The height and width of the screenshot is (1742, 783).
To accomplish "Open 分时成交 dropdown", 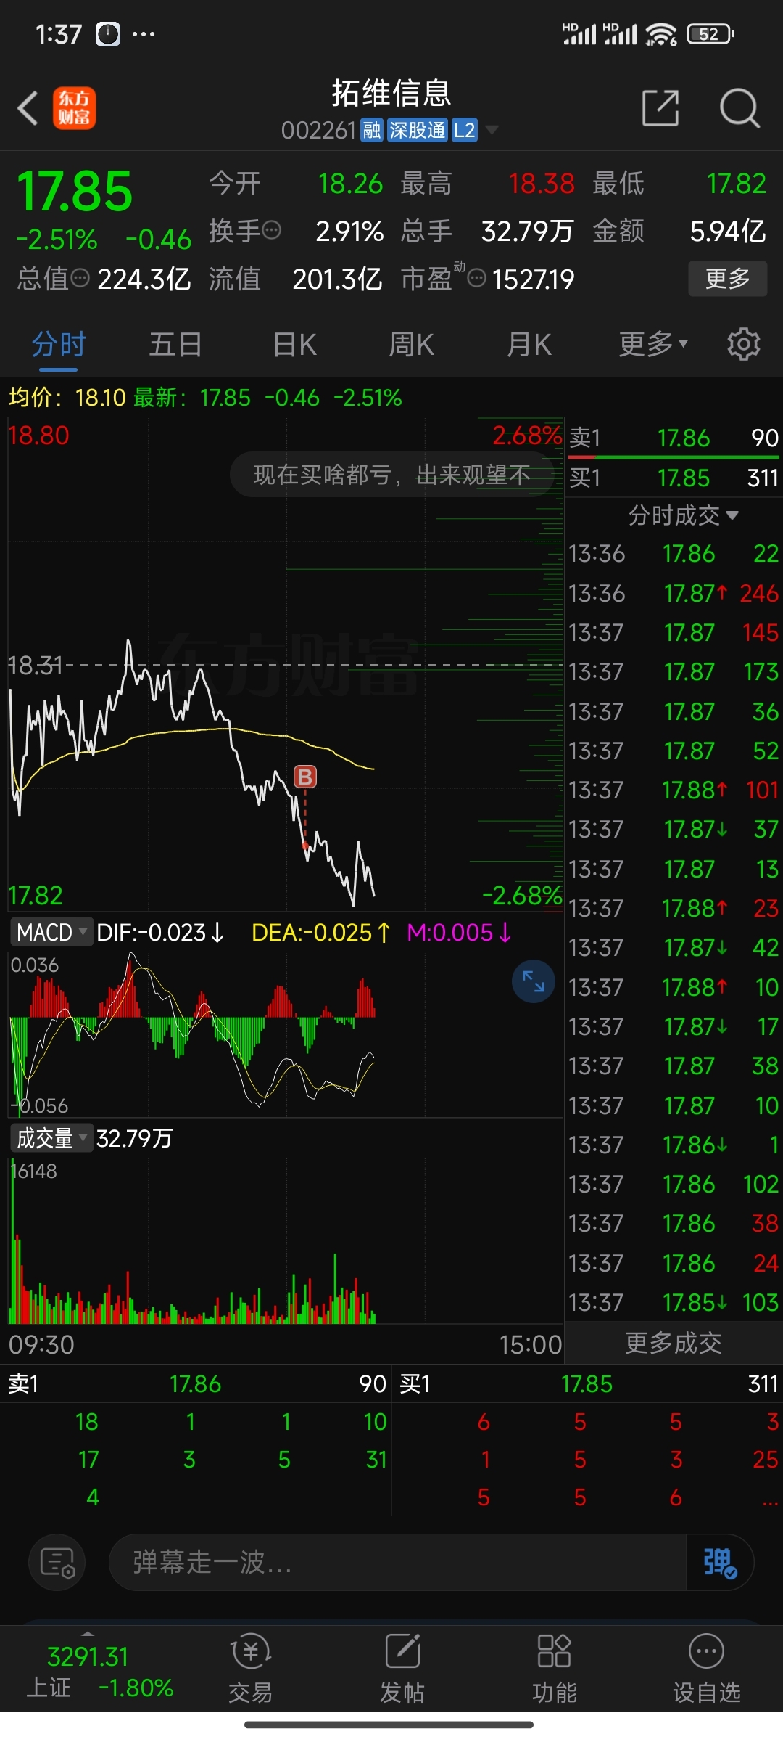I will 683,515.
